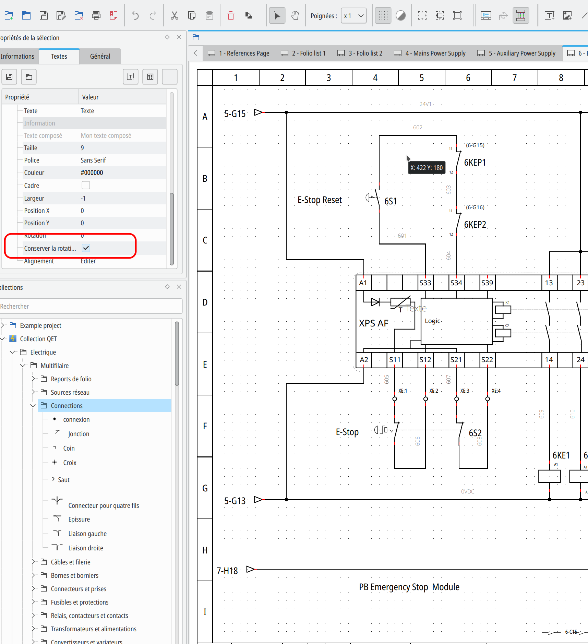Open the 2 - Folio list 1 tab

tap(303, 53)
